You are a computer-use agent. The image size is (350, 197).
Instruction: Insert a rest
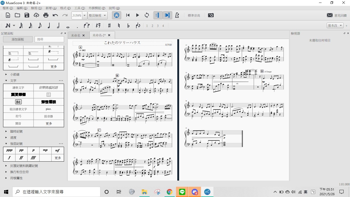[x=98, y=25]
